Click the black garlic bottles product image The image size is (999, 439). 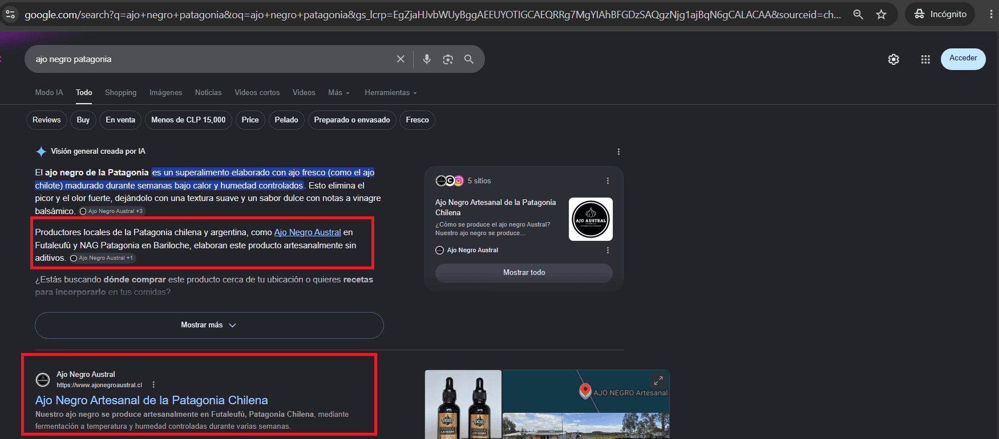463,404
